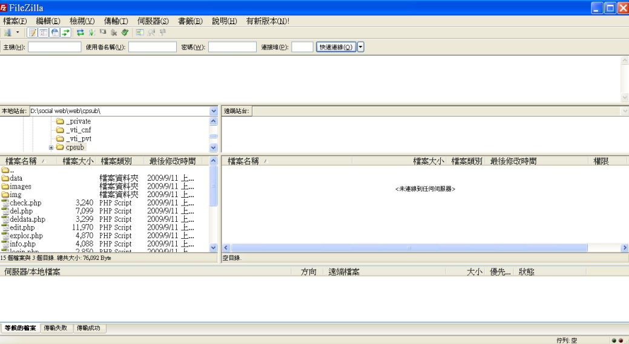Viewport: 629px width, 344px height.
Task: Toggle the transfer queue display
Action: [x=65, y=33]
